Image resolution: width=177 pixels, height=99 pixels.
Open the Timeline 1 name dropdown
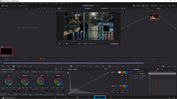[x=88, y=8]
